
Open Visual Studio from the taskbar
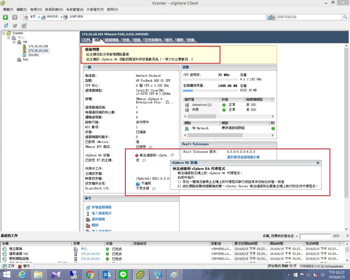56,275
